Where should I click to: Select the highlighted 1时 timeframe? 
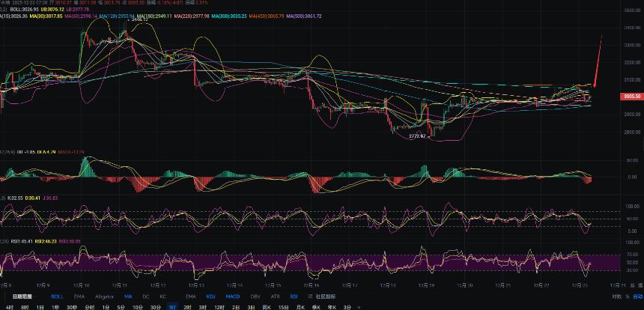(172, 307)
